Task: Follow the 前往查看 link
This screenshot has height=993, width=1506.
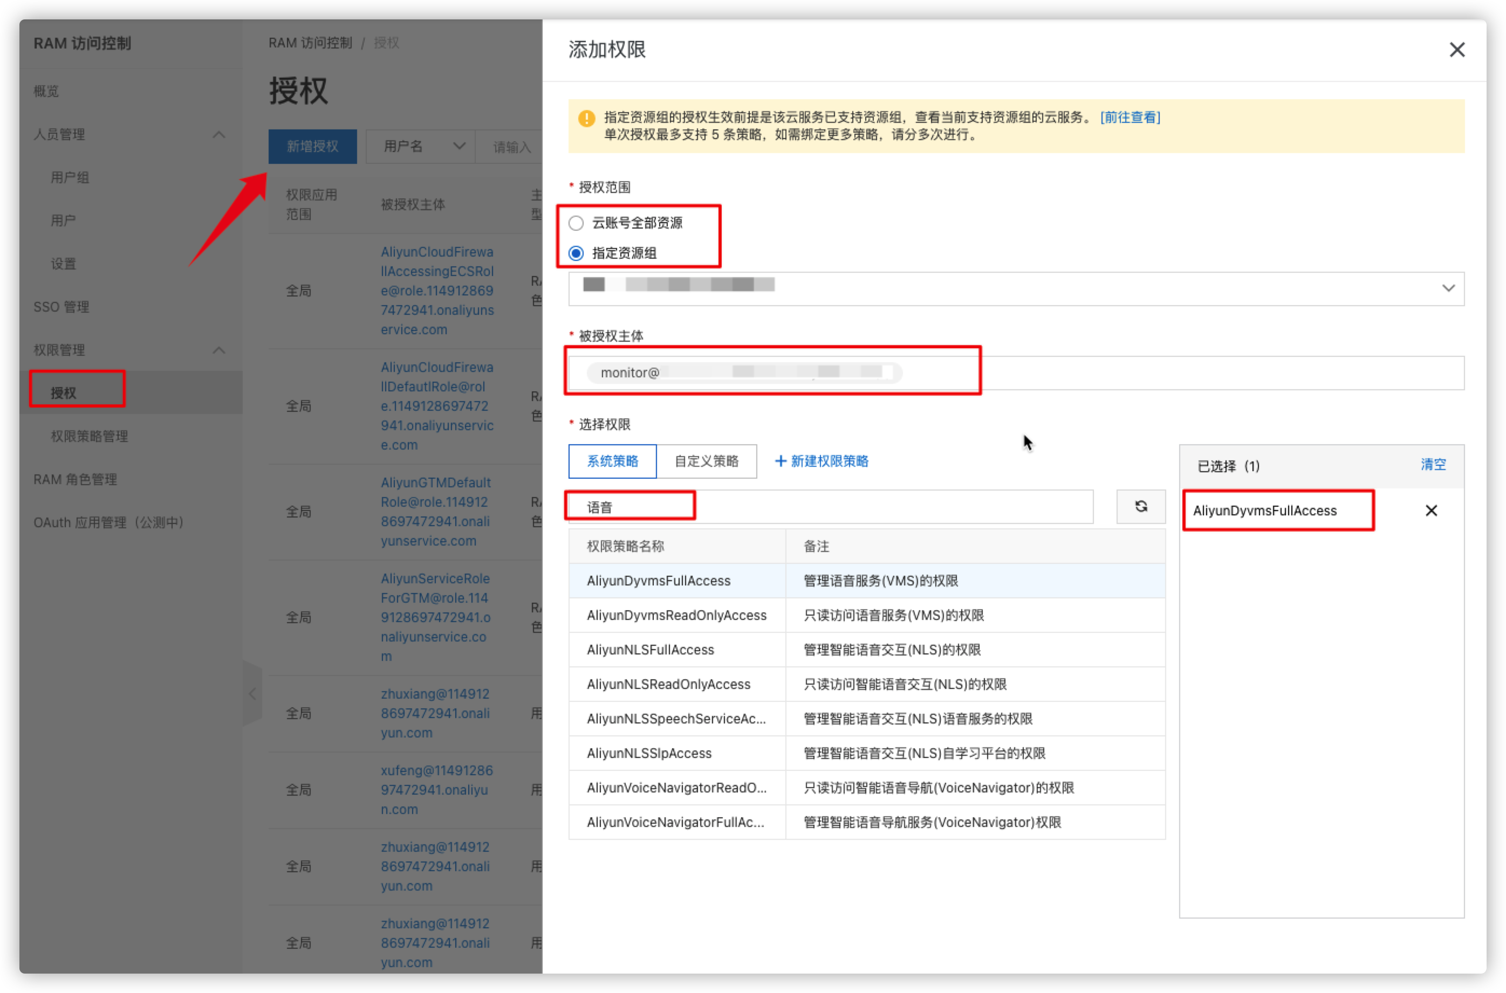Action: [x=1129, y=117]
